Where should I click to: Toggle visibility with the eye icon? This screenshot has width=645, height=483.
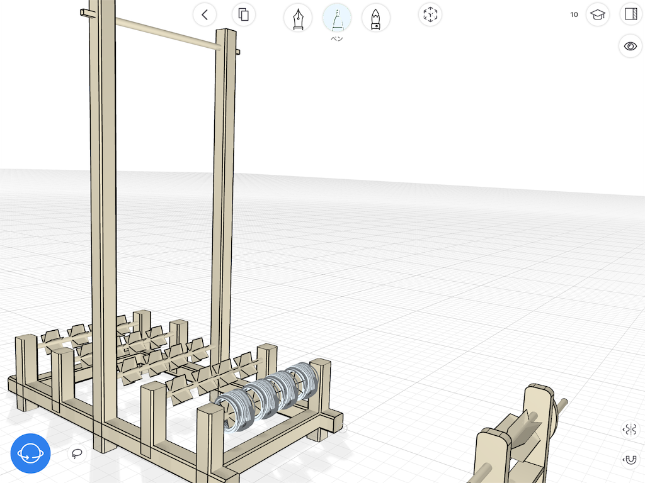click(x=630, y=46)
